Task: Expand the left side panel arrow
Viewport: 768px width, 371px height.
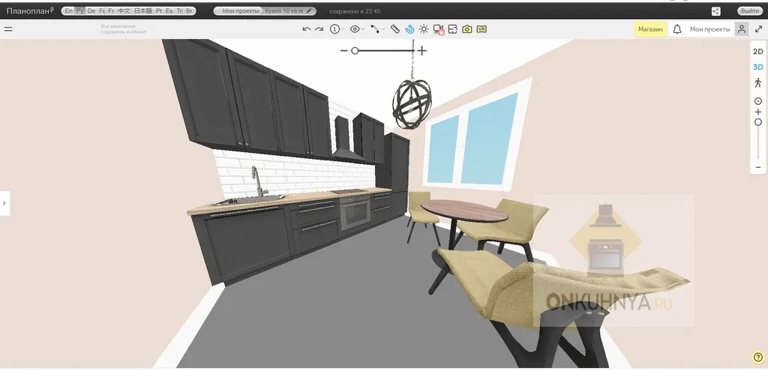Action: [x=4, y=203]
